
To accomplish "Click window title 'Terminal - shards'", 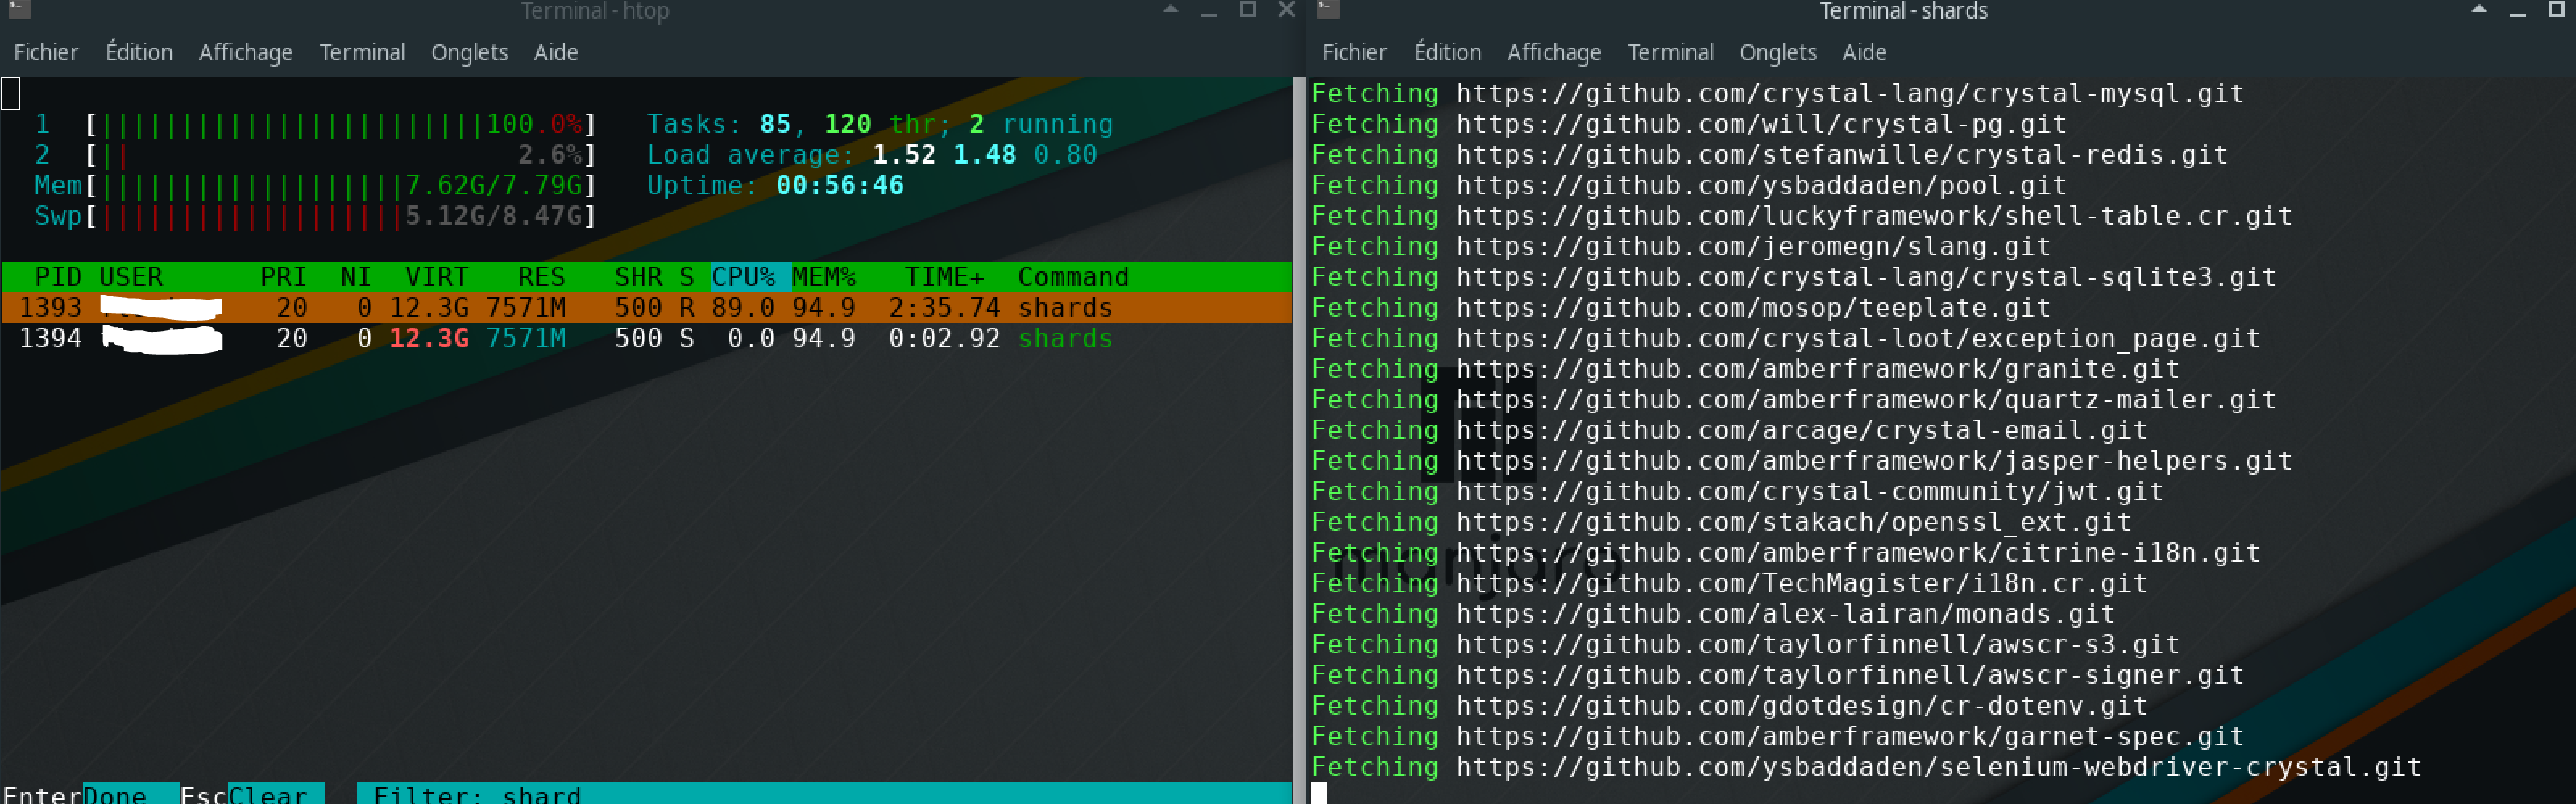I will [1903, 11].
